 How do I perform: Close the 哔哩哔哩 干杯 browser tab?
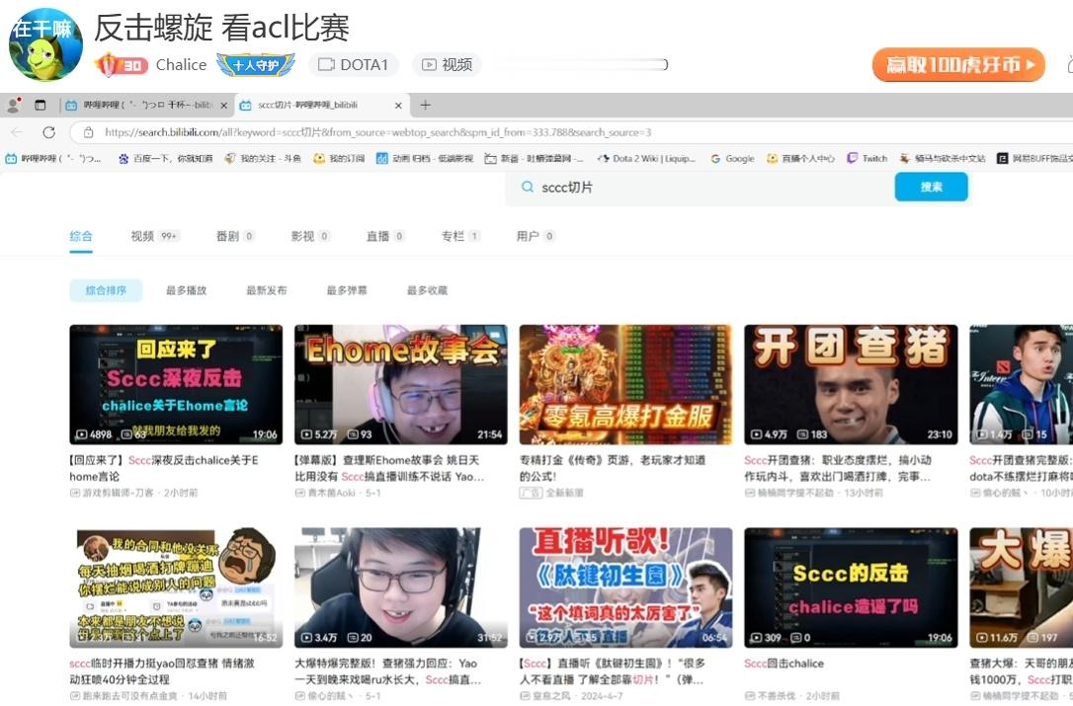click(x=223, y=106)
